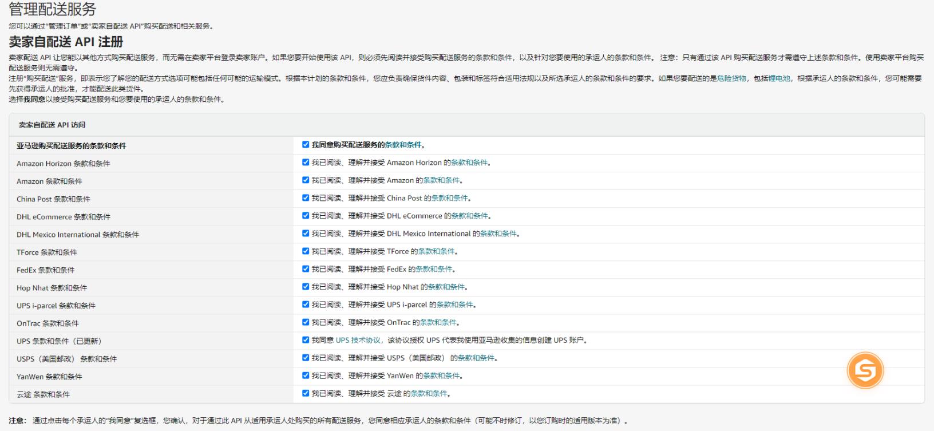Uncheck the FedEx terms checkbox

coord(306,269)
